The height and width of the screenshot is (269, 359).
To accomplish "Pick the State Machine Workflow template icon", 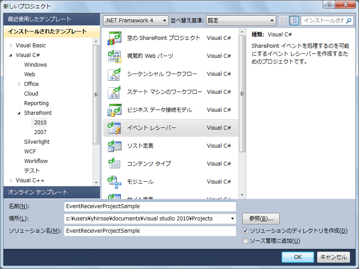I will pos(114,92).
